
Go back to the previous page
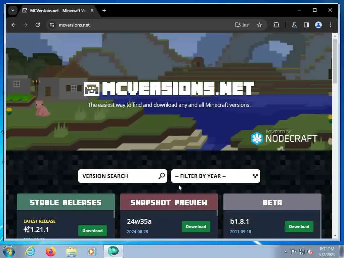(x=13, y=25)
